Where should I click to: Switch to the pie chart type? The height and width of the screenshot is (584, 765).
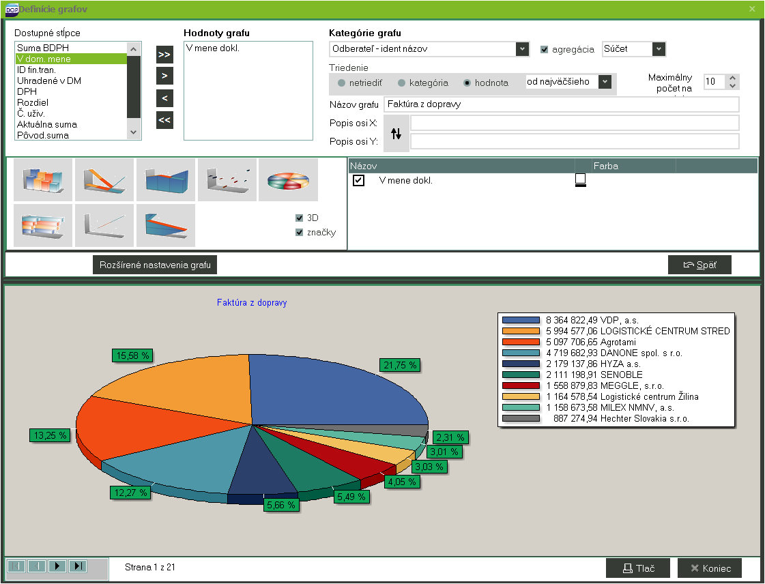click(x=288, y=179)
